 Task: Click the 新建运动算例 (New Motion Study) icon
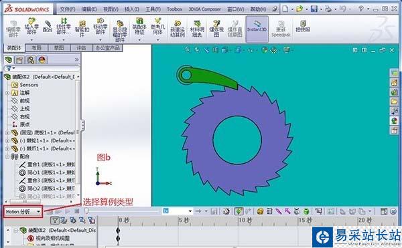point(178,23)
